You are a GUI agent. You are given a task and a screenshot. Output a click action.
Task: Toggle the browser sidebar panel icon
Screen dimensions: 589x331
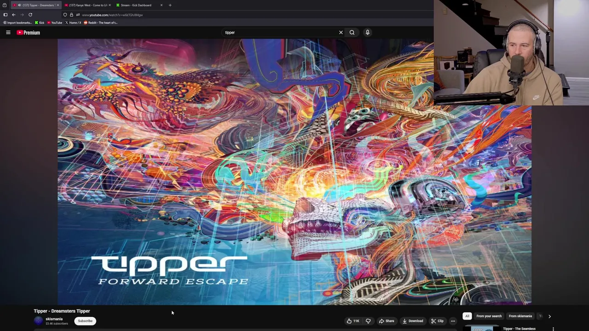tap(6, 15)
